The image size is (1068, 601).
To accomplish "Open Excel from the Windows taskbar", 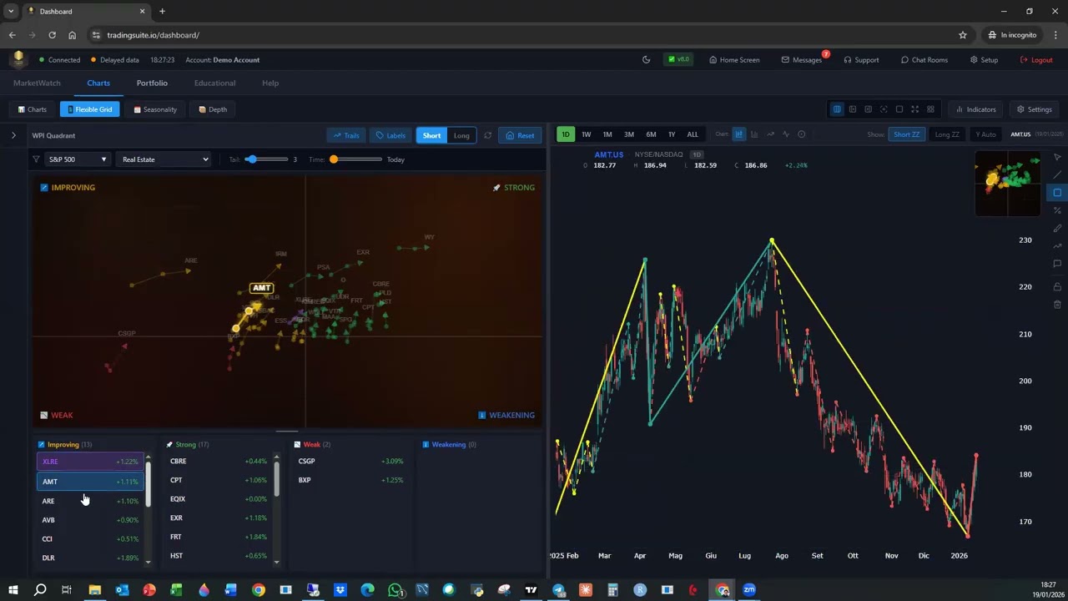I will 176,590.
